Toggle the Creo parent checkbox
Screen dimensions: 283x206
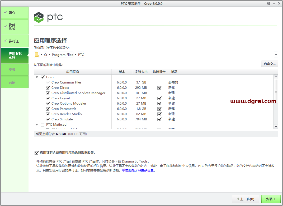tap(43, 77)
